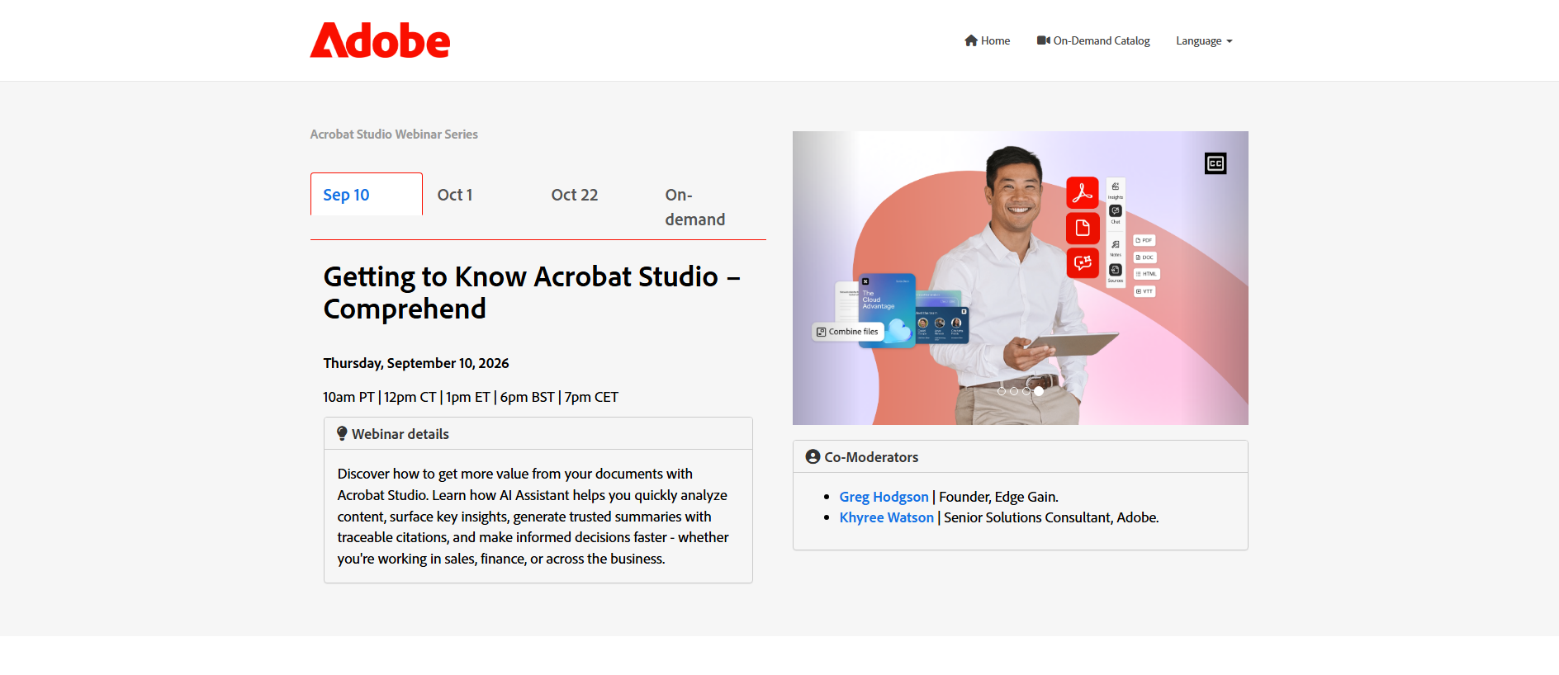1559x675 pixels.
Task: Click the 'Webinar details' heading text
Action: 400,434
